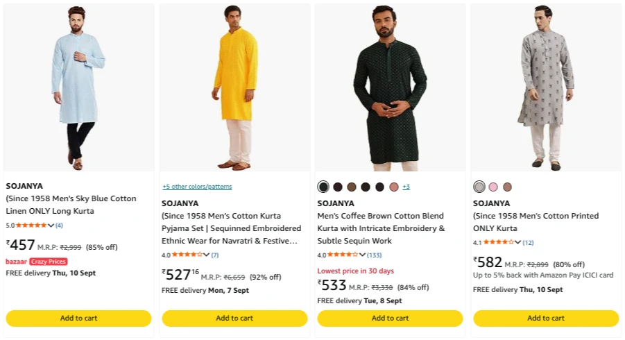Screen dimensions: 625x340
Task: Select the grey swatch for Cotton Printed kurta
Action: tap(479, 187)
